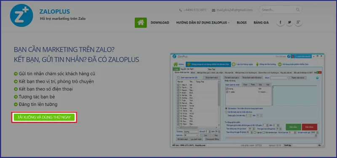337x158 pixels.
Task: Click New Tab in the app screenshot
Action: [211, 69]
